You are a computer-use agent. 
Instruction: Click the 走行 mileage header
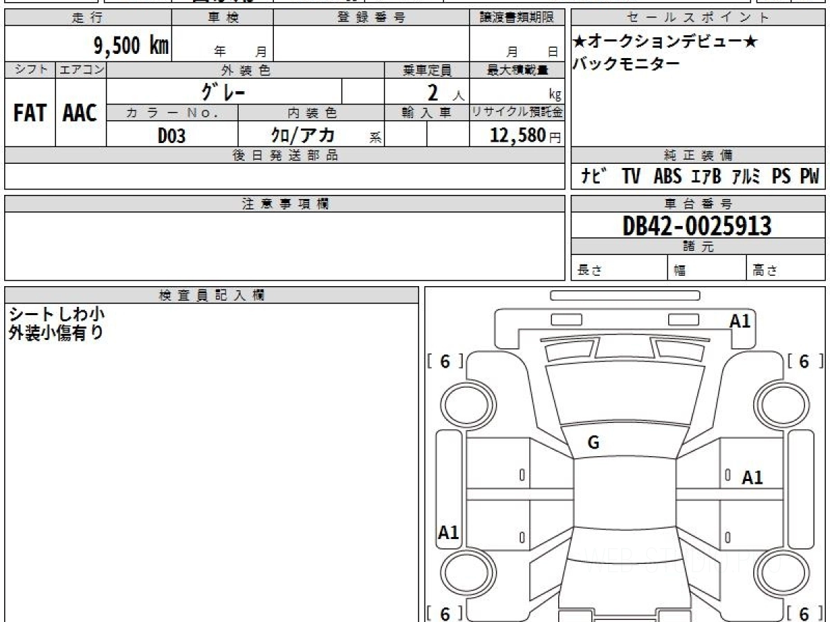88,18
